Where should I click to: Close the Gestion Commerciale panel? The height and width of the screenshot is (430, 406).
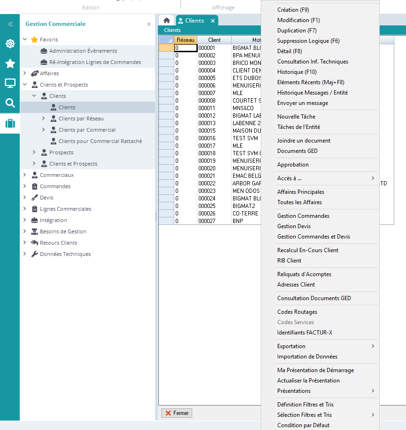[x=149, y=24]
